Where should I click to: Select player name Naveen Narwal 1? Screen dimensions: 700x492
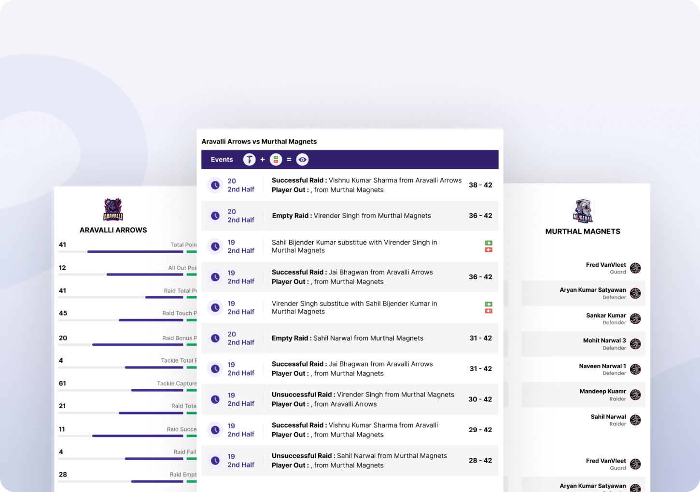(602, 366)
